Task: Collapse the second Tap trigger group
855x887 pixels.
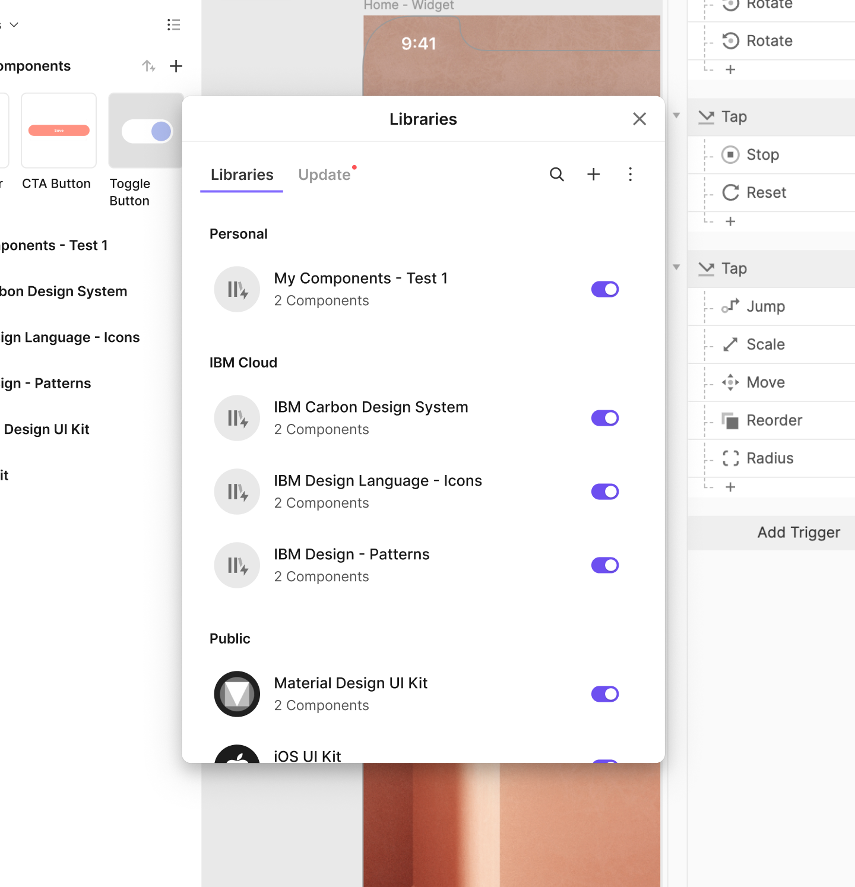Action: [676, 268]
